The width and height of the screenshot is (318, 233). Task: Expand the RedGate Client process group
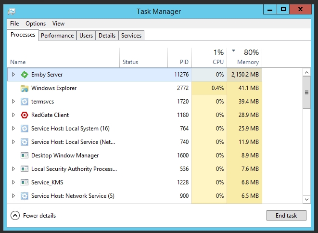click(x=13, y=115)
